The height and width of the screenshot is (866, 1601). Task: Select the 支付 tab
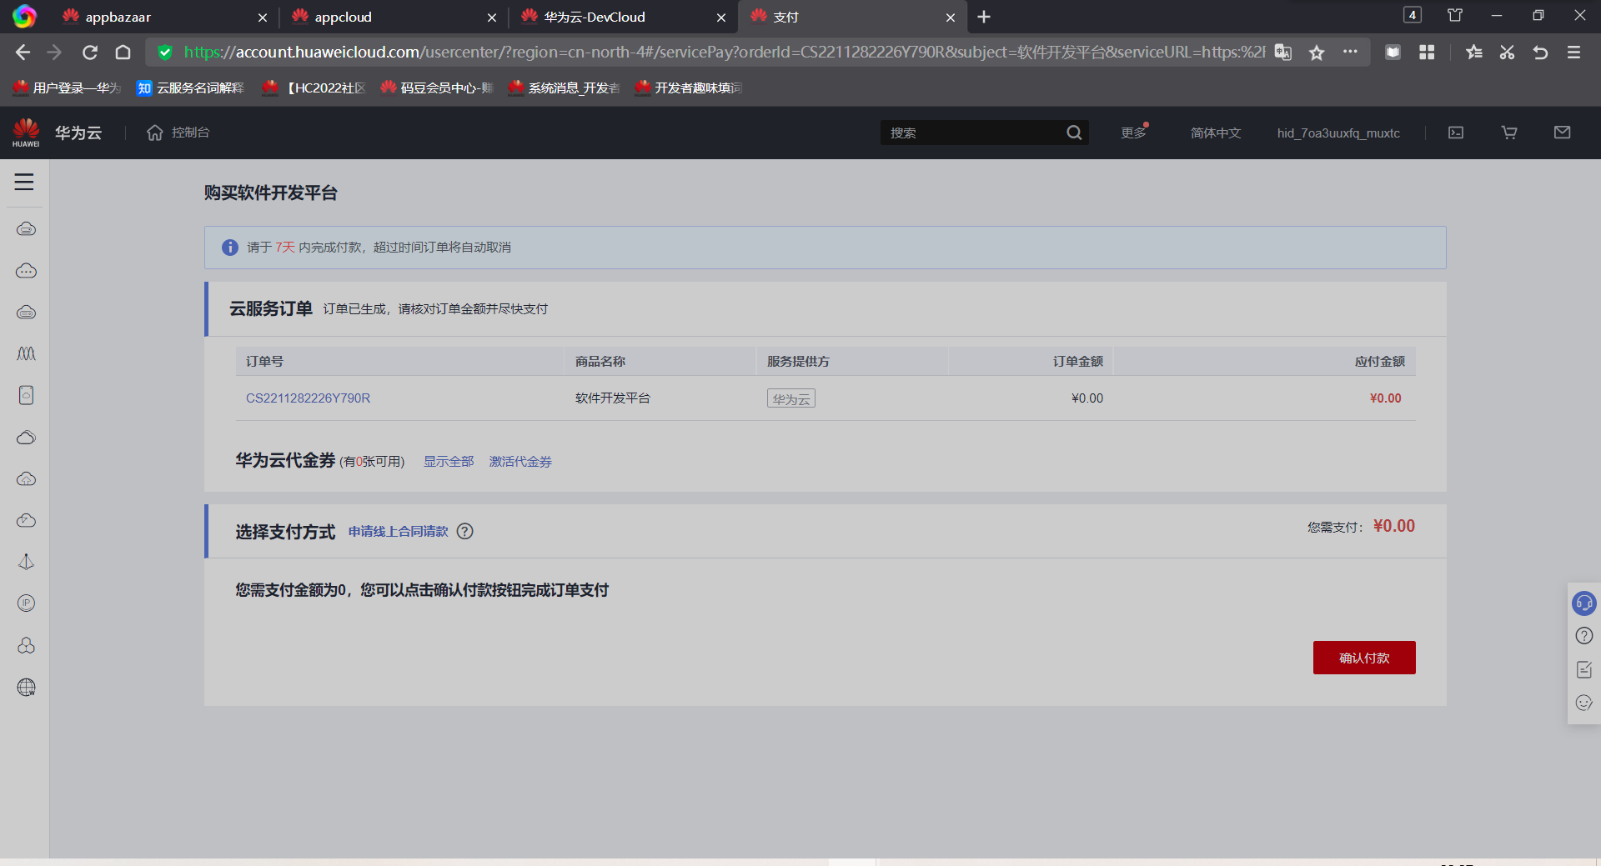(851, 17)
